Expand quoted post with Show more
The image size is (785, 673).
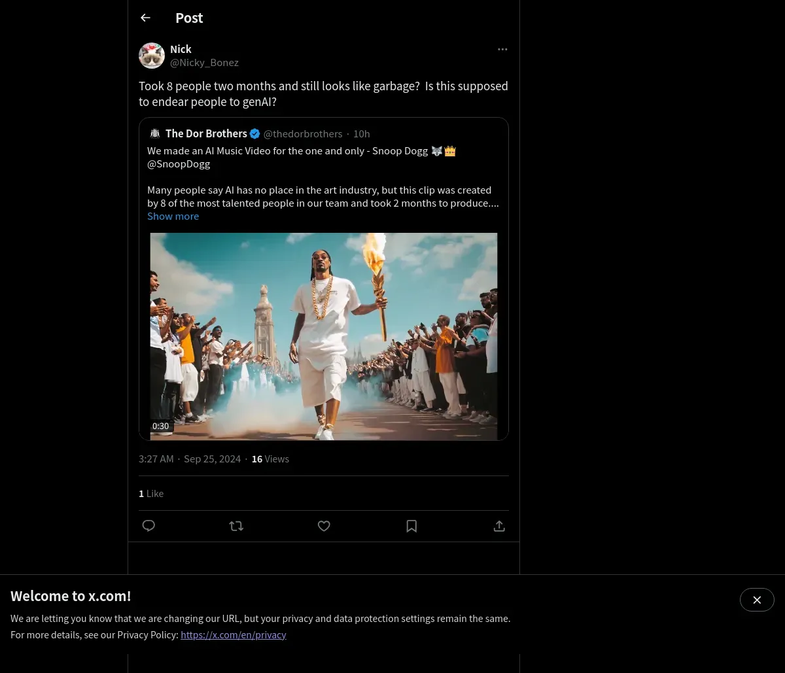click(173, 216)
